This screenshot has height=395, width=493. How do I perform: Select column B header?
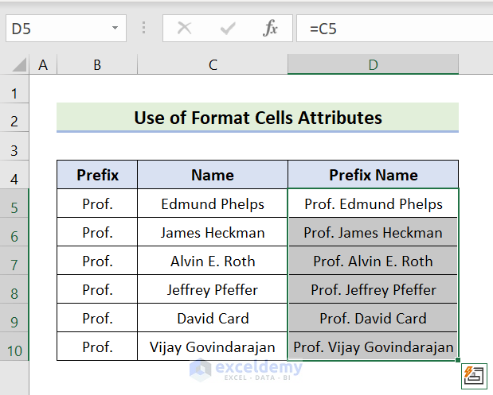[x=97, y=65]
